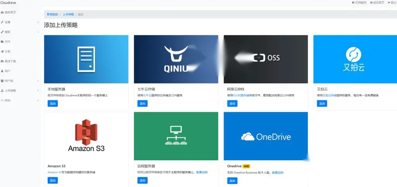
Task: Expand the 设置 sidebar chevron
Action: tap(38, 22)
